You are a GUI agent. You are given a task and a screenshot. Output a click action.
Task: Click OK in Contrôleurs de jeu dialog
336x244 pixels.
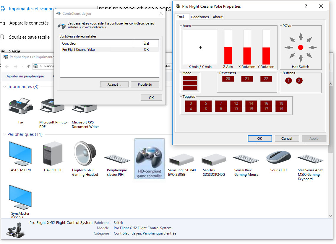pos(151,98)
